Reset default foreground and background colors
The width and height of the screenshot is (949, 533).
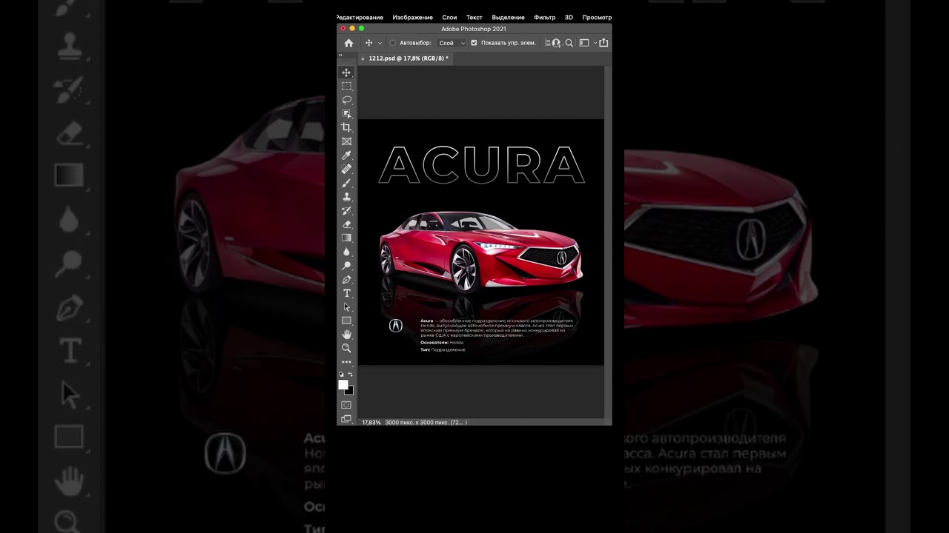[x=342, y=375]
